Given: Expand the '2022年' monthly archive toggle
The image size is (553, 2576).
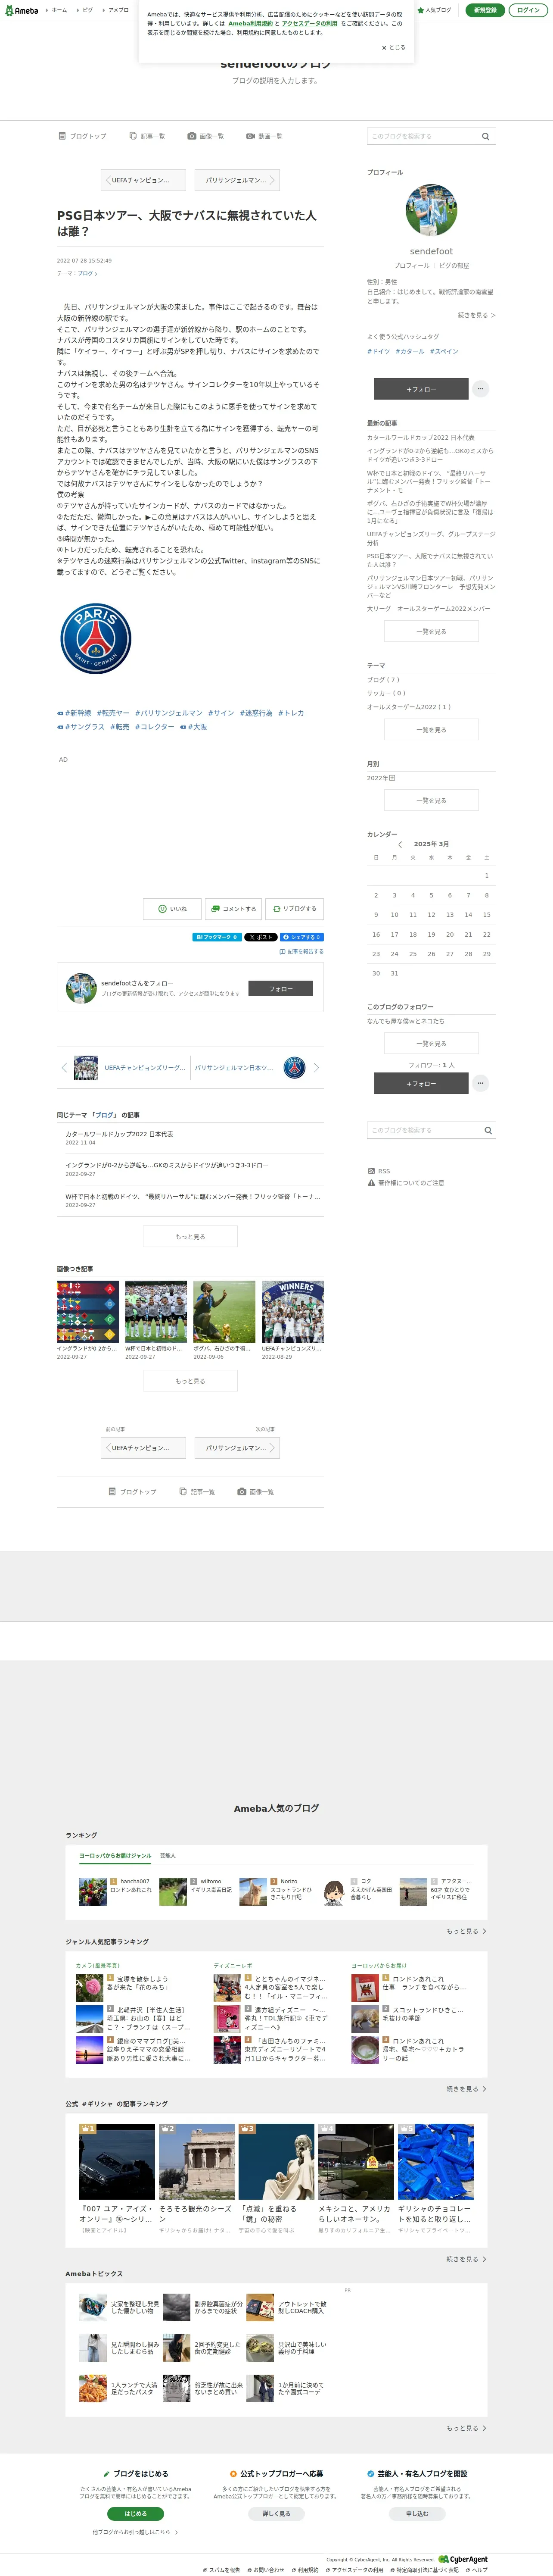Looking at the screenshot, I should point(381,778).
